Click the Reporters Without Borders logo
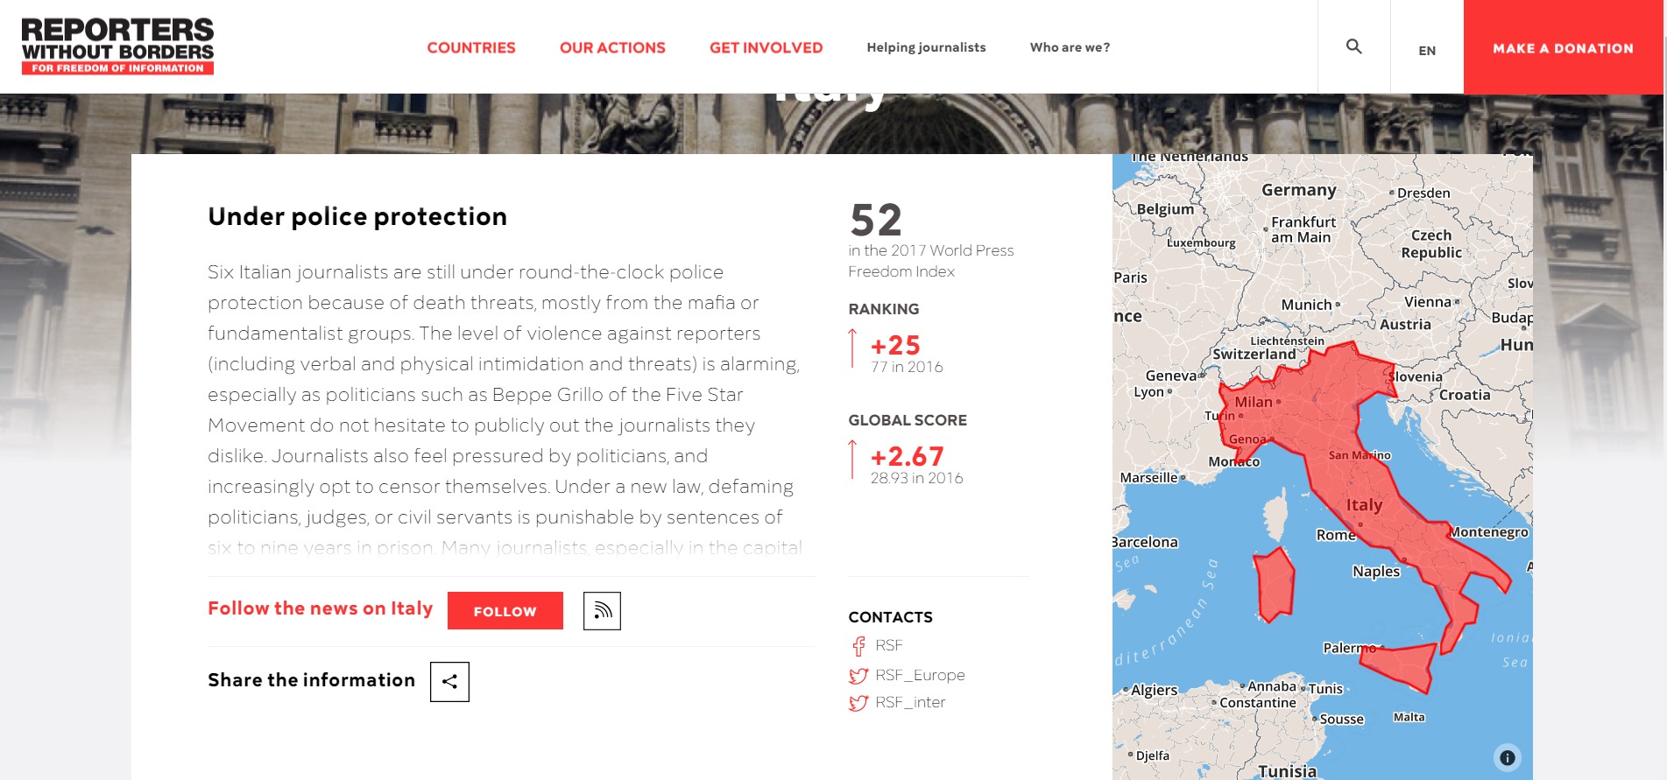This screenshot has width=1667, height=780. 117,46
